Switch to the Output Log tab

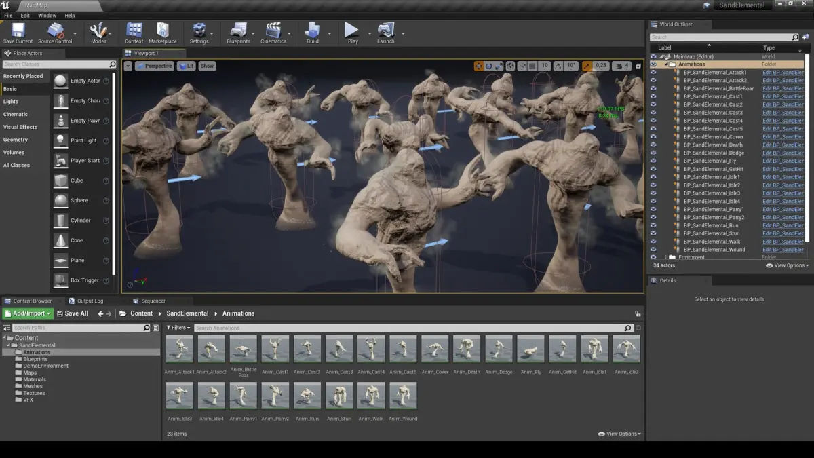(x=90, y=301)
